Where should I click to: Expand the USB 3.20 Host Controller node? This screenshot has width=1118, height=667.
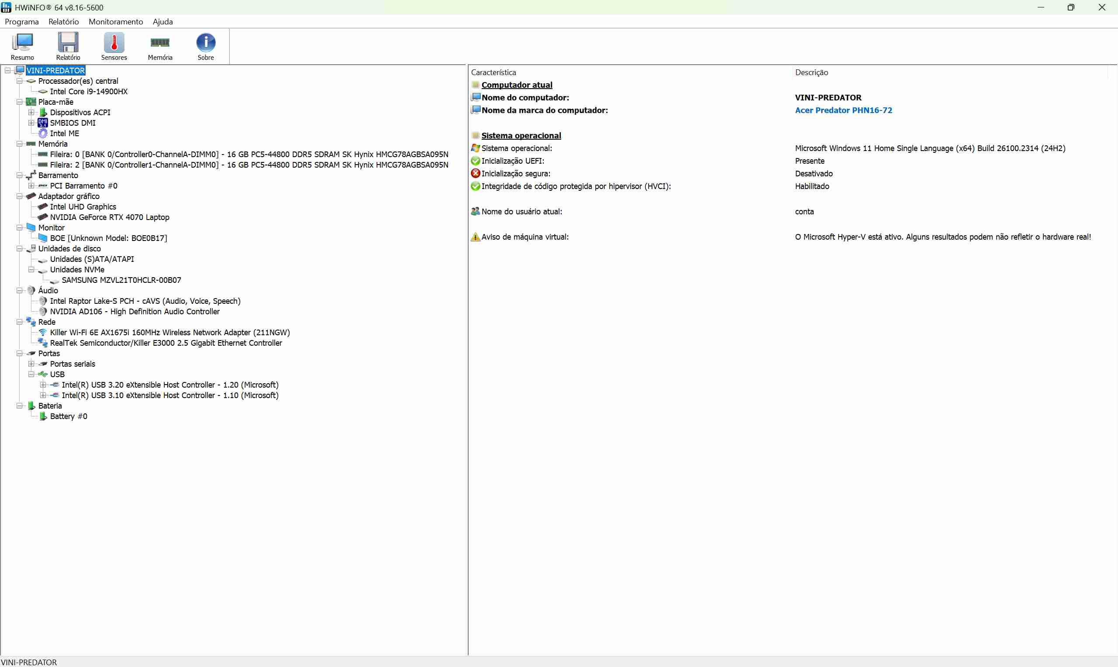click(43, 385)
